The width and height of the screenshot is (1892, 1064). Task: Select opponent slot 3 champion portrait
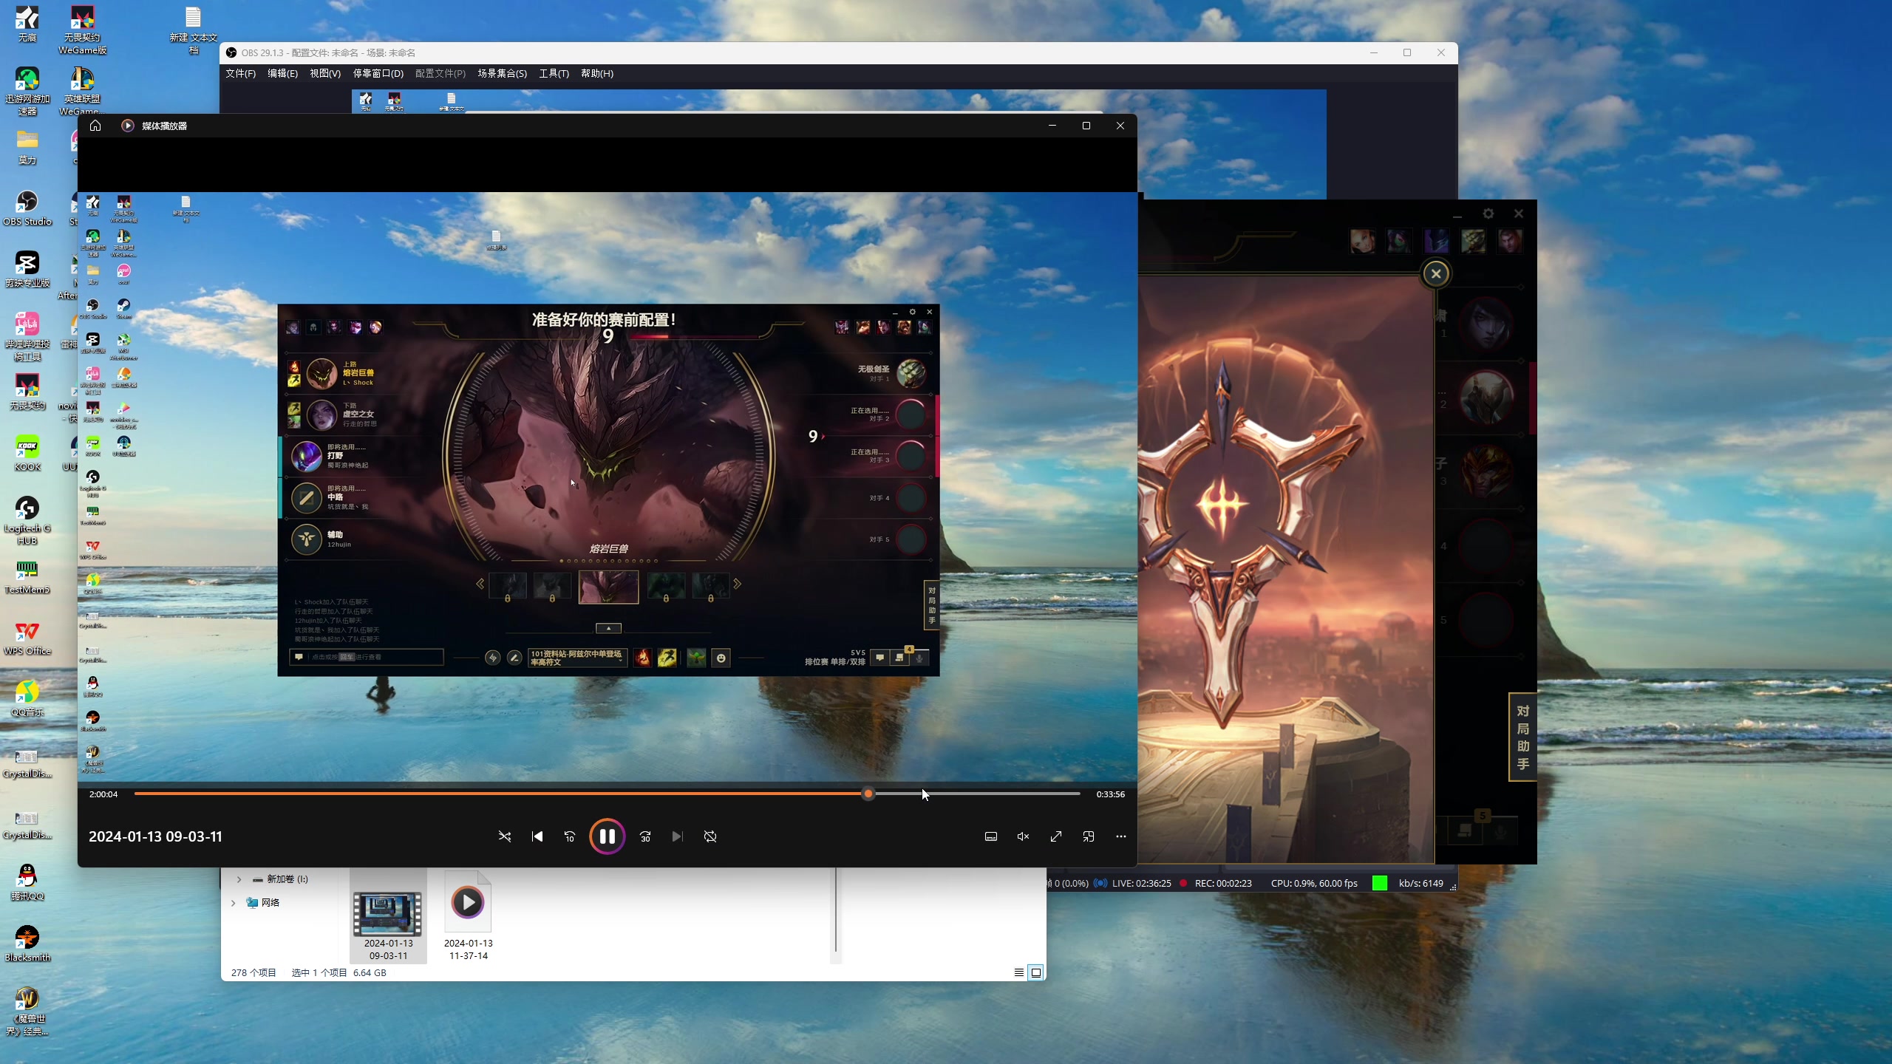pos(1486,471)
